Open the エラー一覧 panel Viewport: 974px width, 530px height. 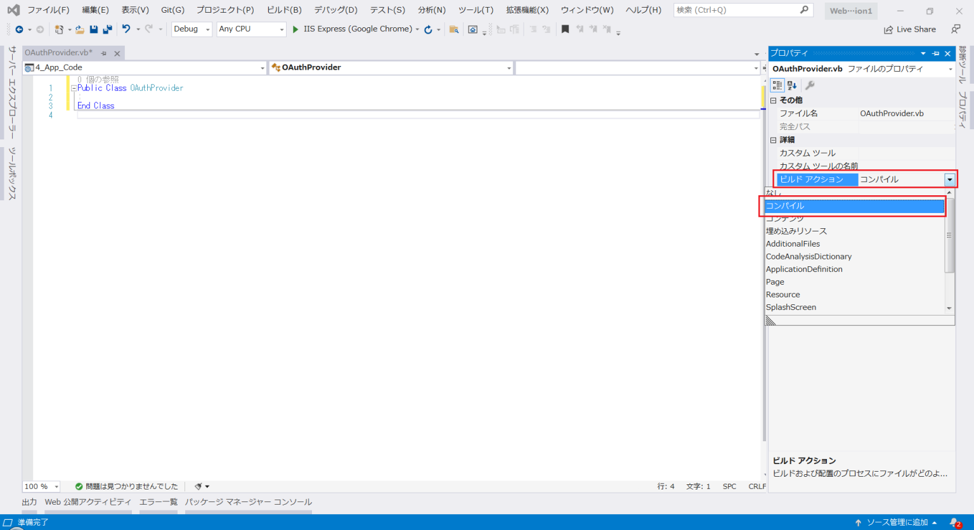[x=158, y=501]
